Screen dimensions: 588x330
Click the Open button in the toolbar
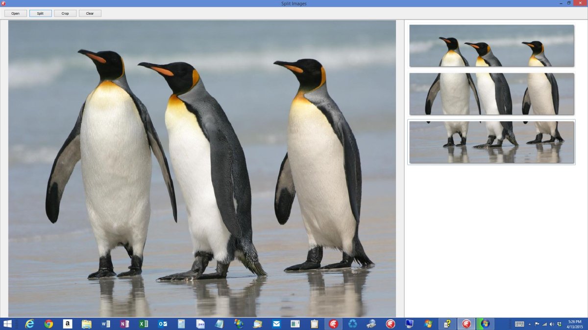[x=16, y=13]
